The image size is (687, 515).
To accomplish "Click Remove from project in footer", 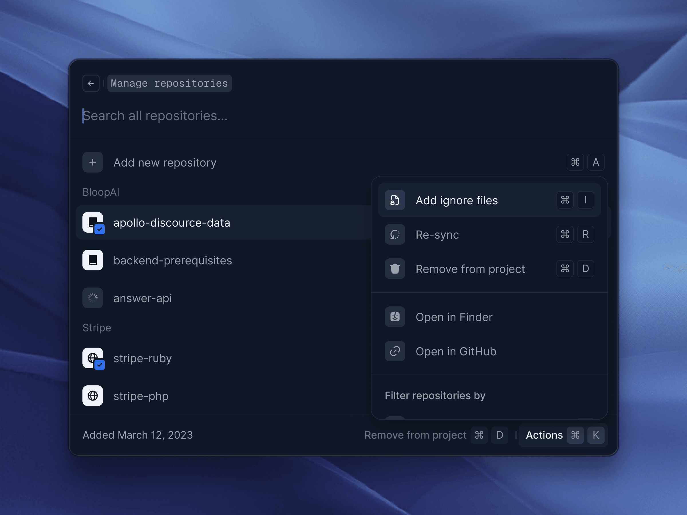I will coord(415,435).
